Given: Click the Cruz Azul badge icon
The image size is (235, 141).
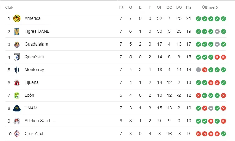Looking at the screenshot, I should tap(17, 134).
